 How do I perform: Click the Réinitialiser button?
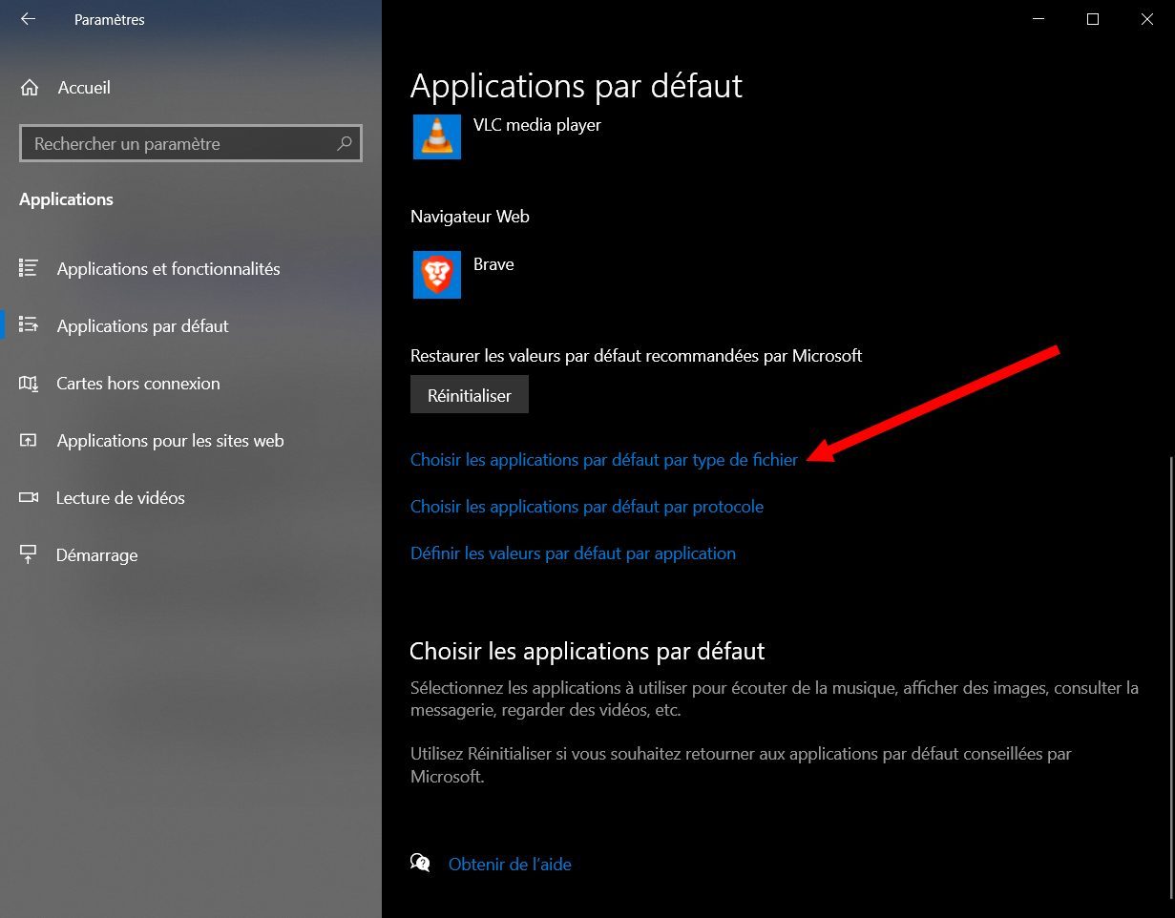tap(470, 395)
